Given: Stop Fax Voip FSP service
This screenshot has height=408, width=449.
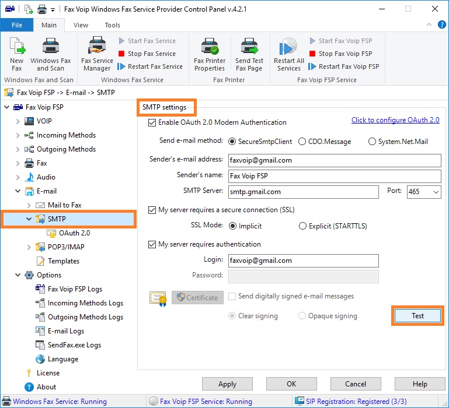Looking at the screenshot, I should [341, 54].
